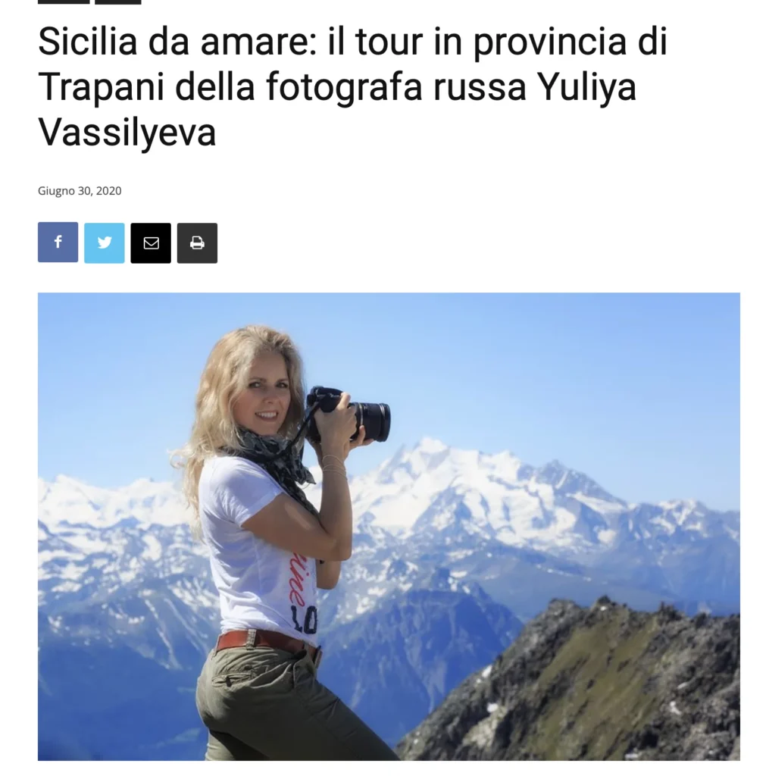Click the name Vassilyeva in the headline

[x=127, y=133]
